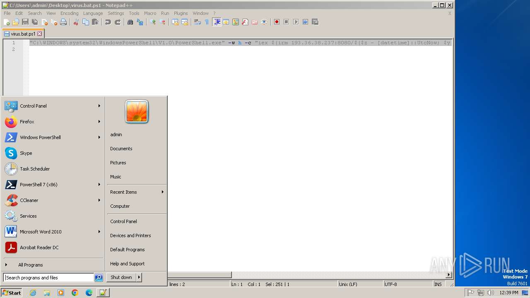This screenshot has height=298, width=530.
Task: Click the Print toolbar icon
Action: tap(63, 22)
